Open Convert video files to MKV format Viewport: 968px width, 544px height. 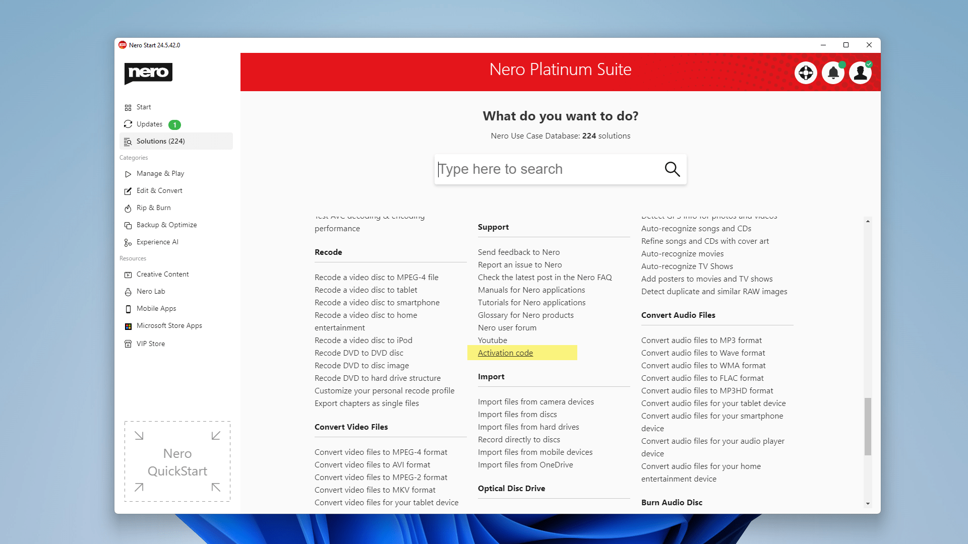375,490
